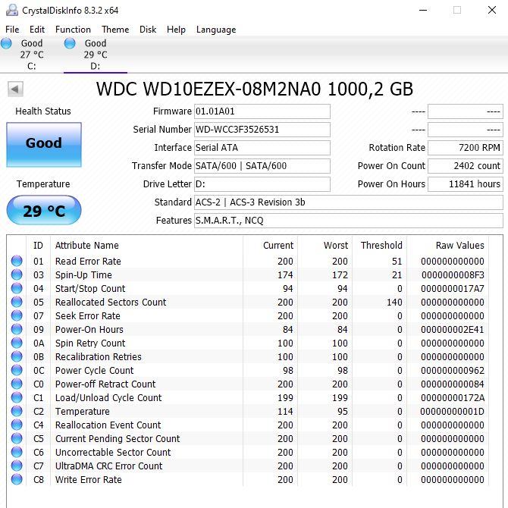The width and height of the screenshot is (508, 508).
Task: Click the Raw Values column header
Action: (459, 245)
